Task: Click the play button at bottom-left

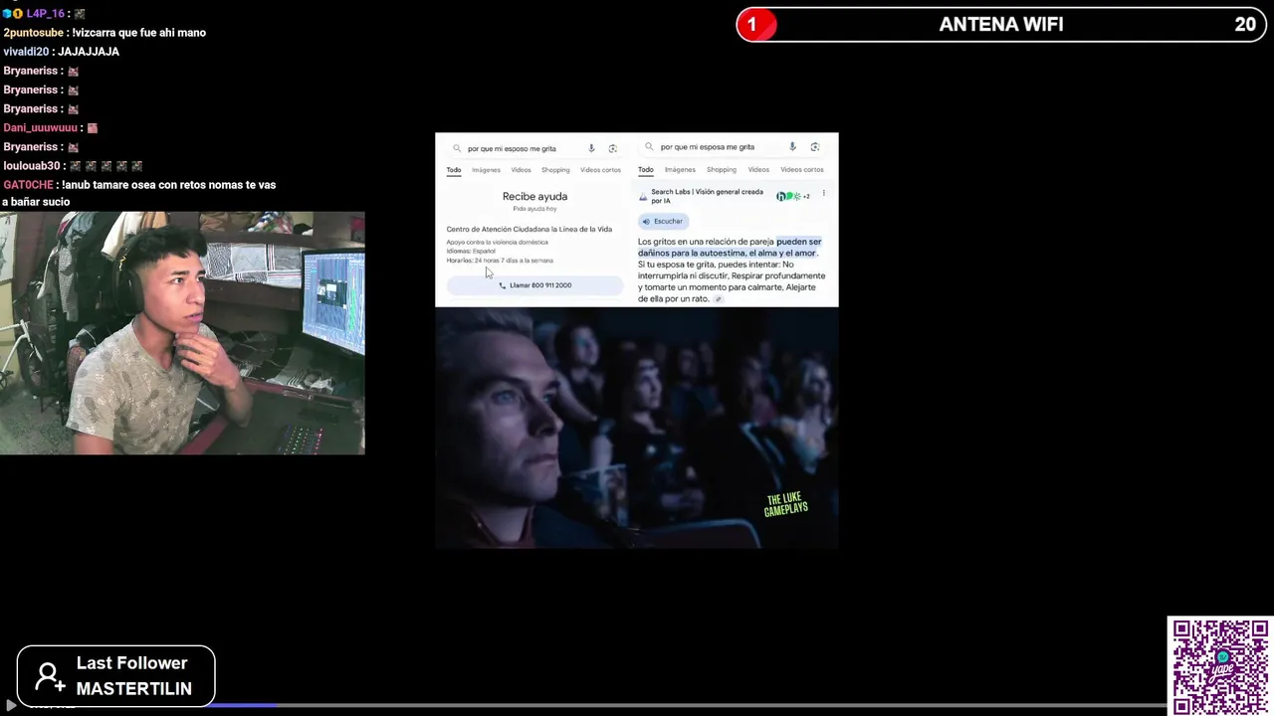Action: [10, 705]
